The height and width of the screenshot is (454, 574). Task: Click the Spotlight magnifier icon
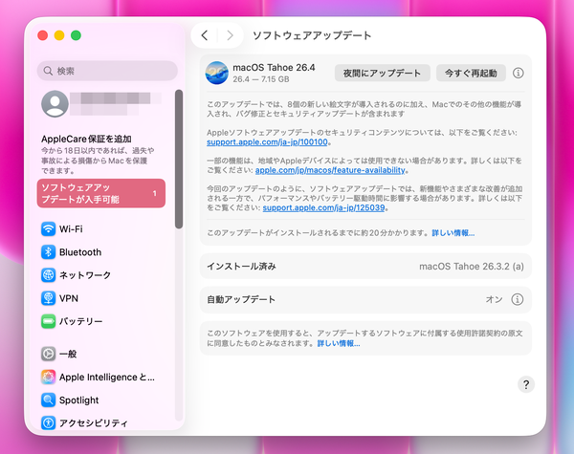click(48, 400)
